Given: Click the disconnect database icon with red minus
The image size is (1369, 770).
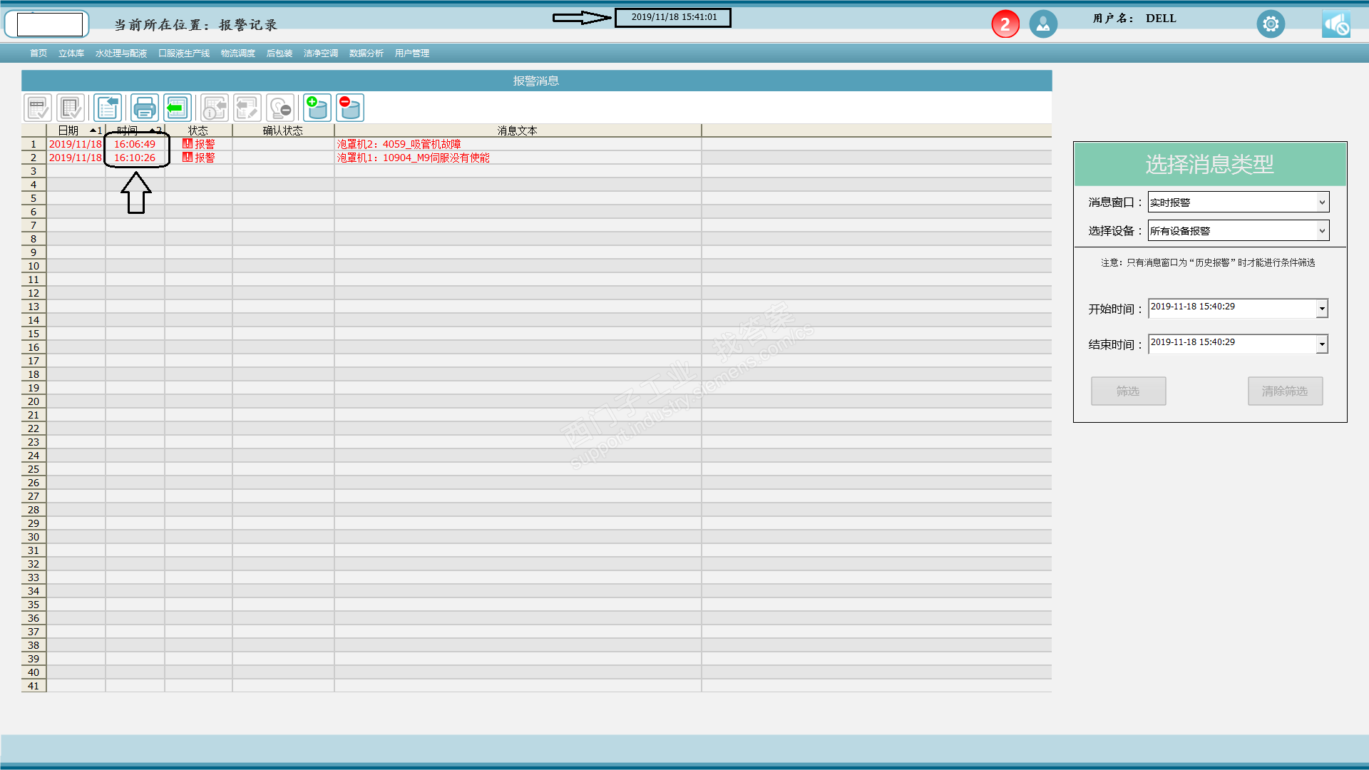Looking at the screenshot, I should point(350,108).
